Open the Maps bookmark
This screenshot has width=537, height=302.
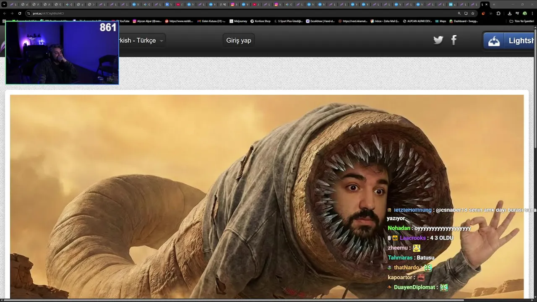[441, 21]
